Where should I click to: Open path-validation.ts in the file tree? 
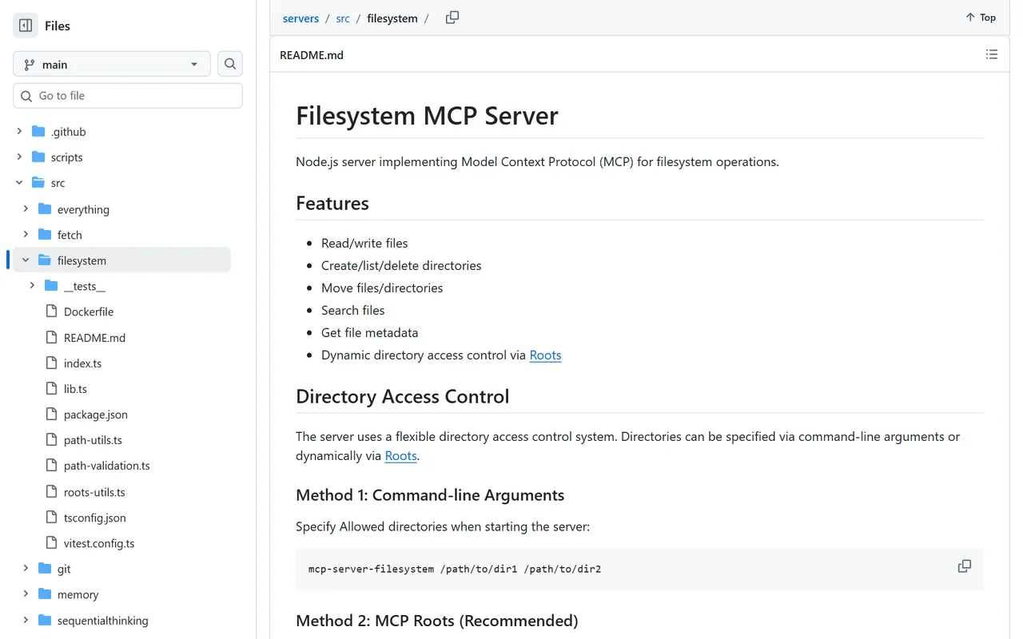pos(107,466)
